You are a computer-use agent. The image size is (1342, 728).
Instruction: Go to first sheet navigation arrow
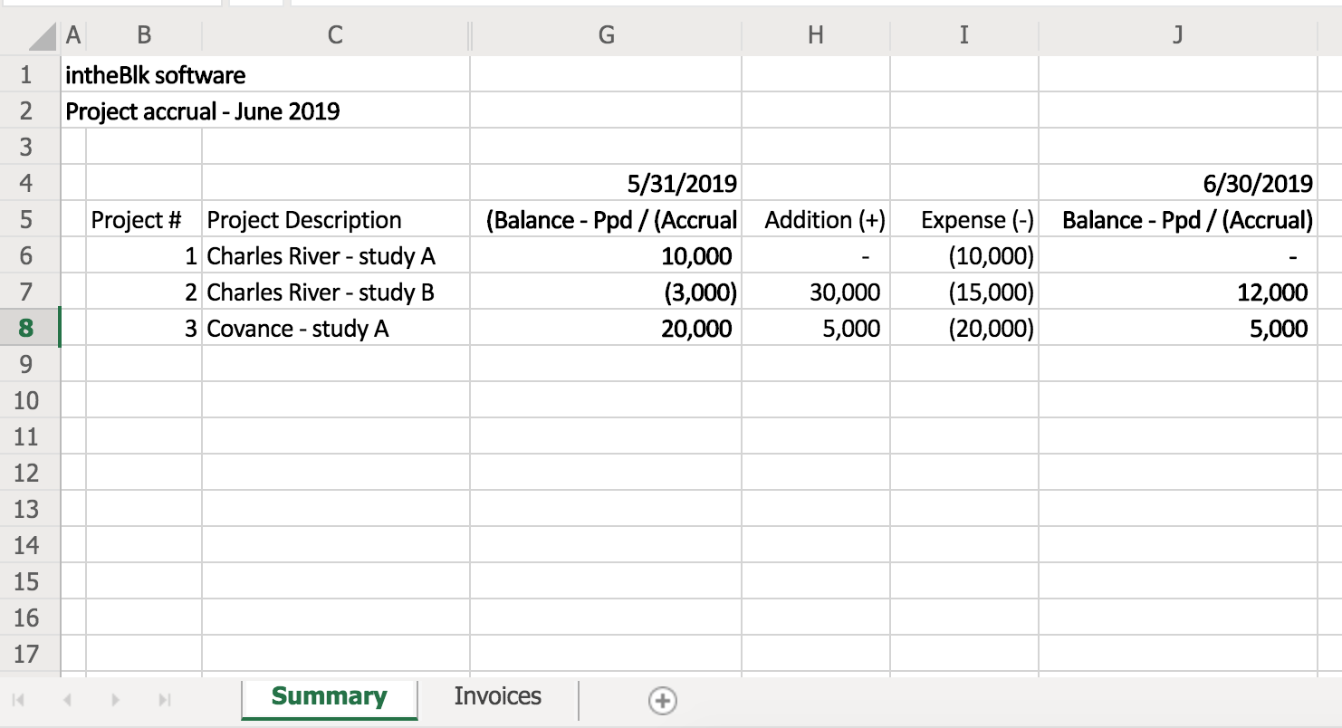tap(20, 700)
